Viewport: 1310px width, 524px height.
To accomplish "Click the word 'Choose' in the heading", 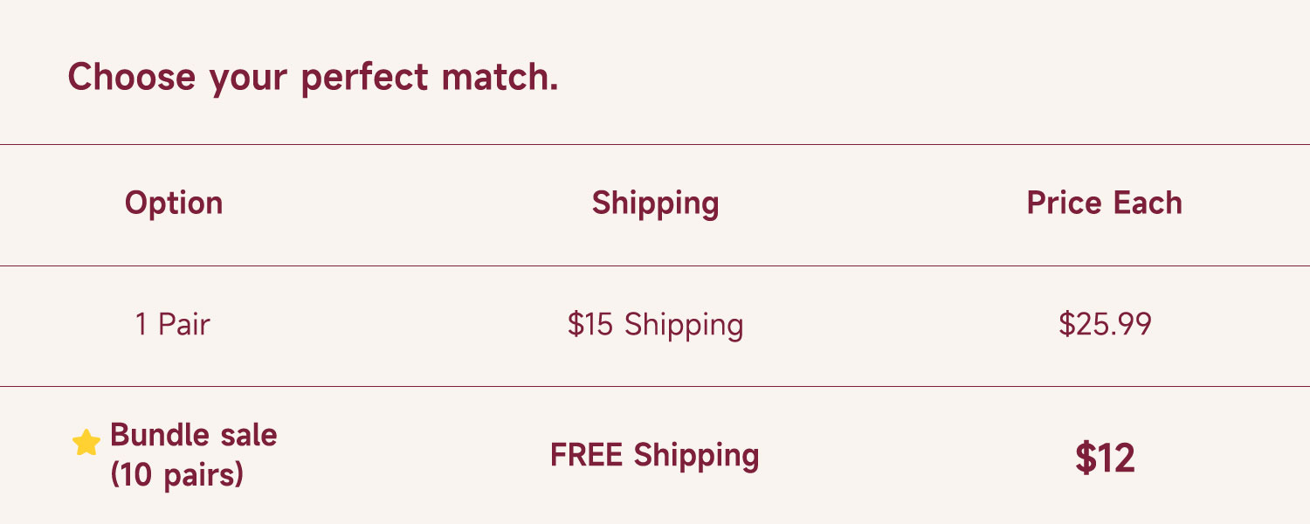I will pyautogui.click(x=131, y=77).
